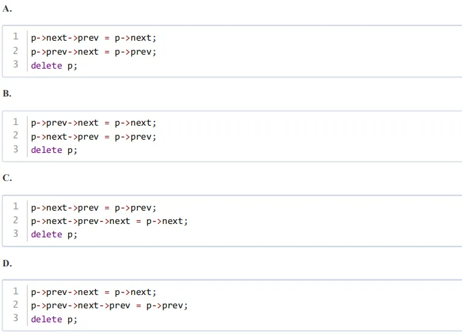Click the option D label
This screenshot has width=462, height=335.
pyautogui.click(x=7, y=263)
